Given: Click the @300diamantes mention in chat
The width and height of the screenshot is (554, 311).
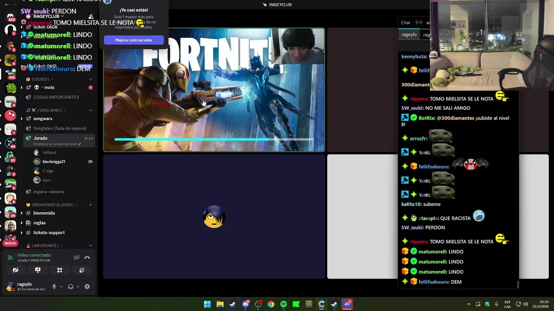Looking at the screenshot, I should pos(455,118).
